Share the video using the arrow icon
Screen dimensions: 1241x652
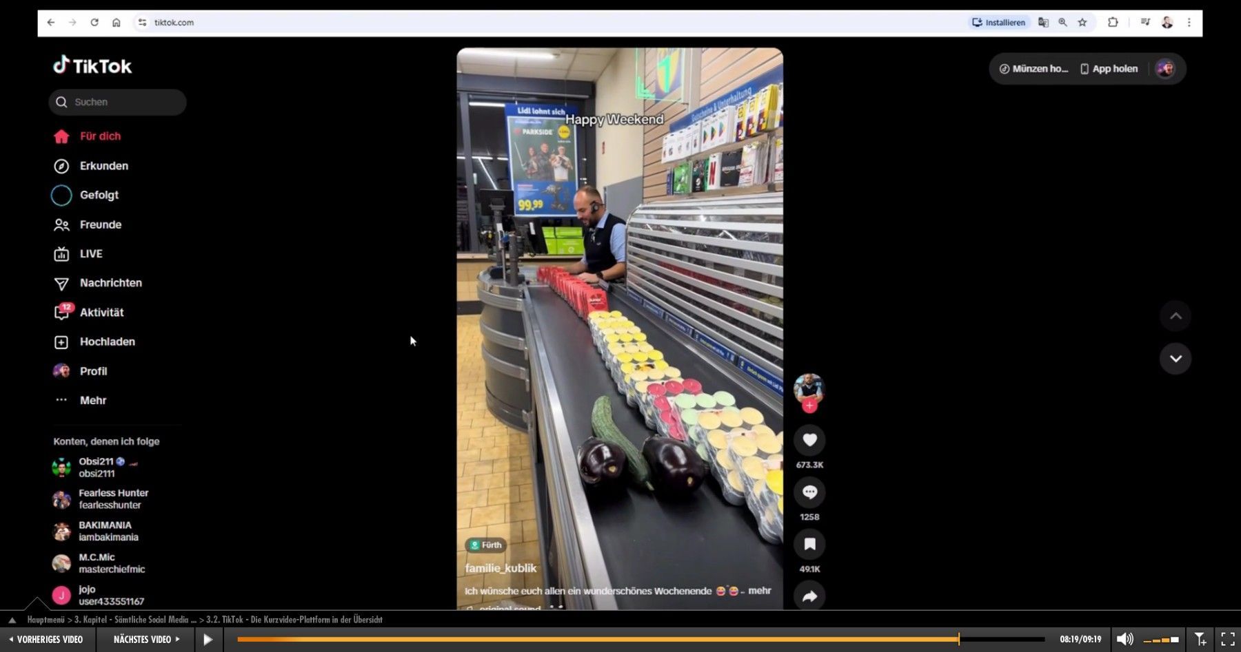tap(809, 596)
